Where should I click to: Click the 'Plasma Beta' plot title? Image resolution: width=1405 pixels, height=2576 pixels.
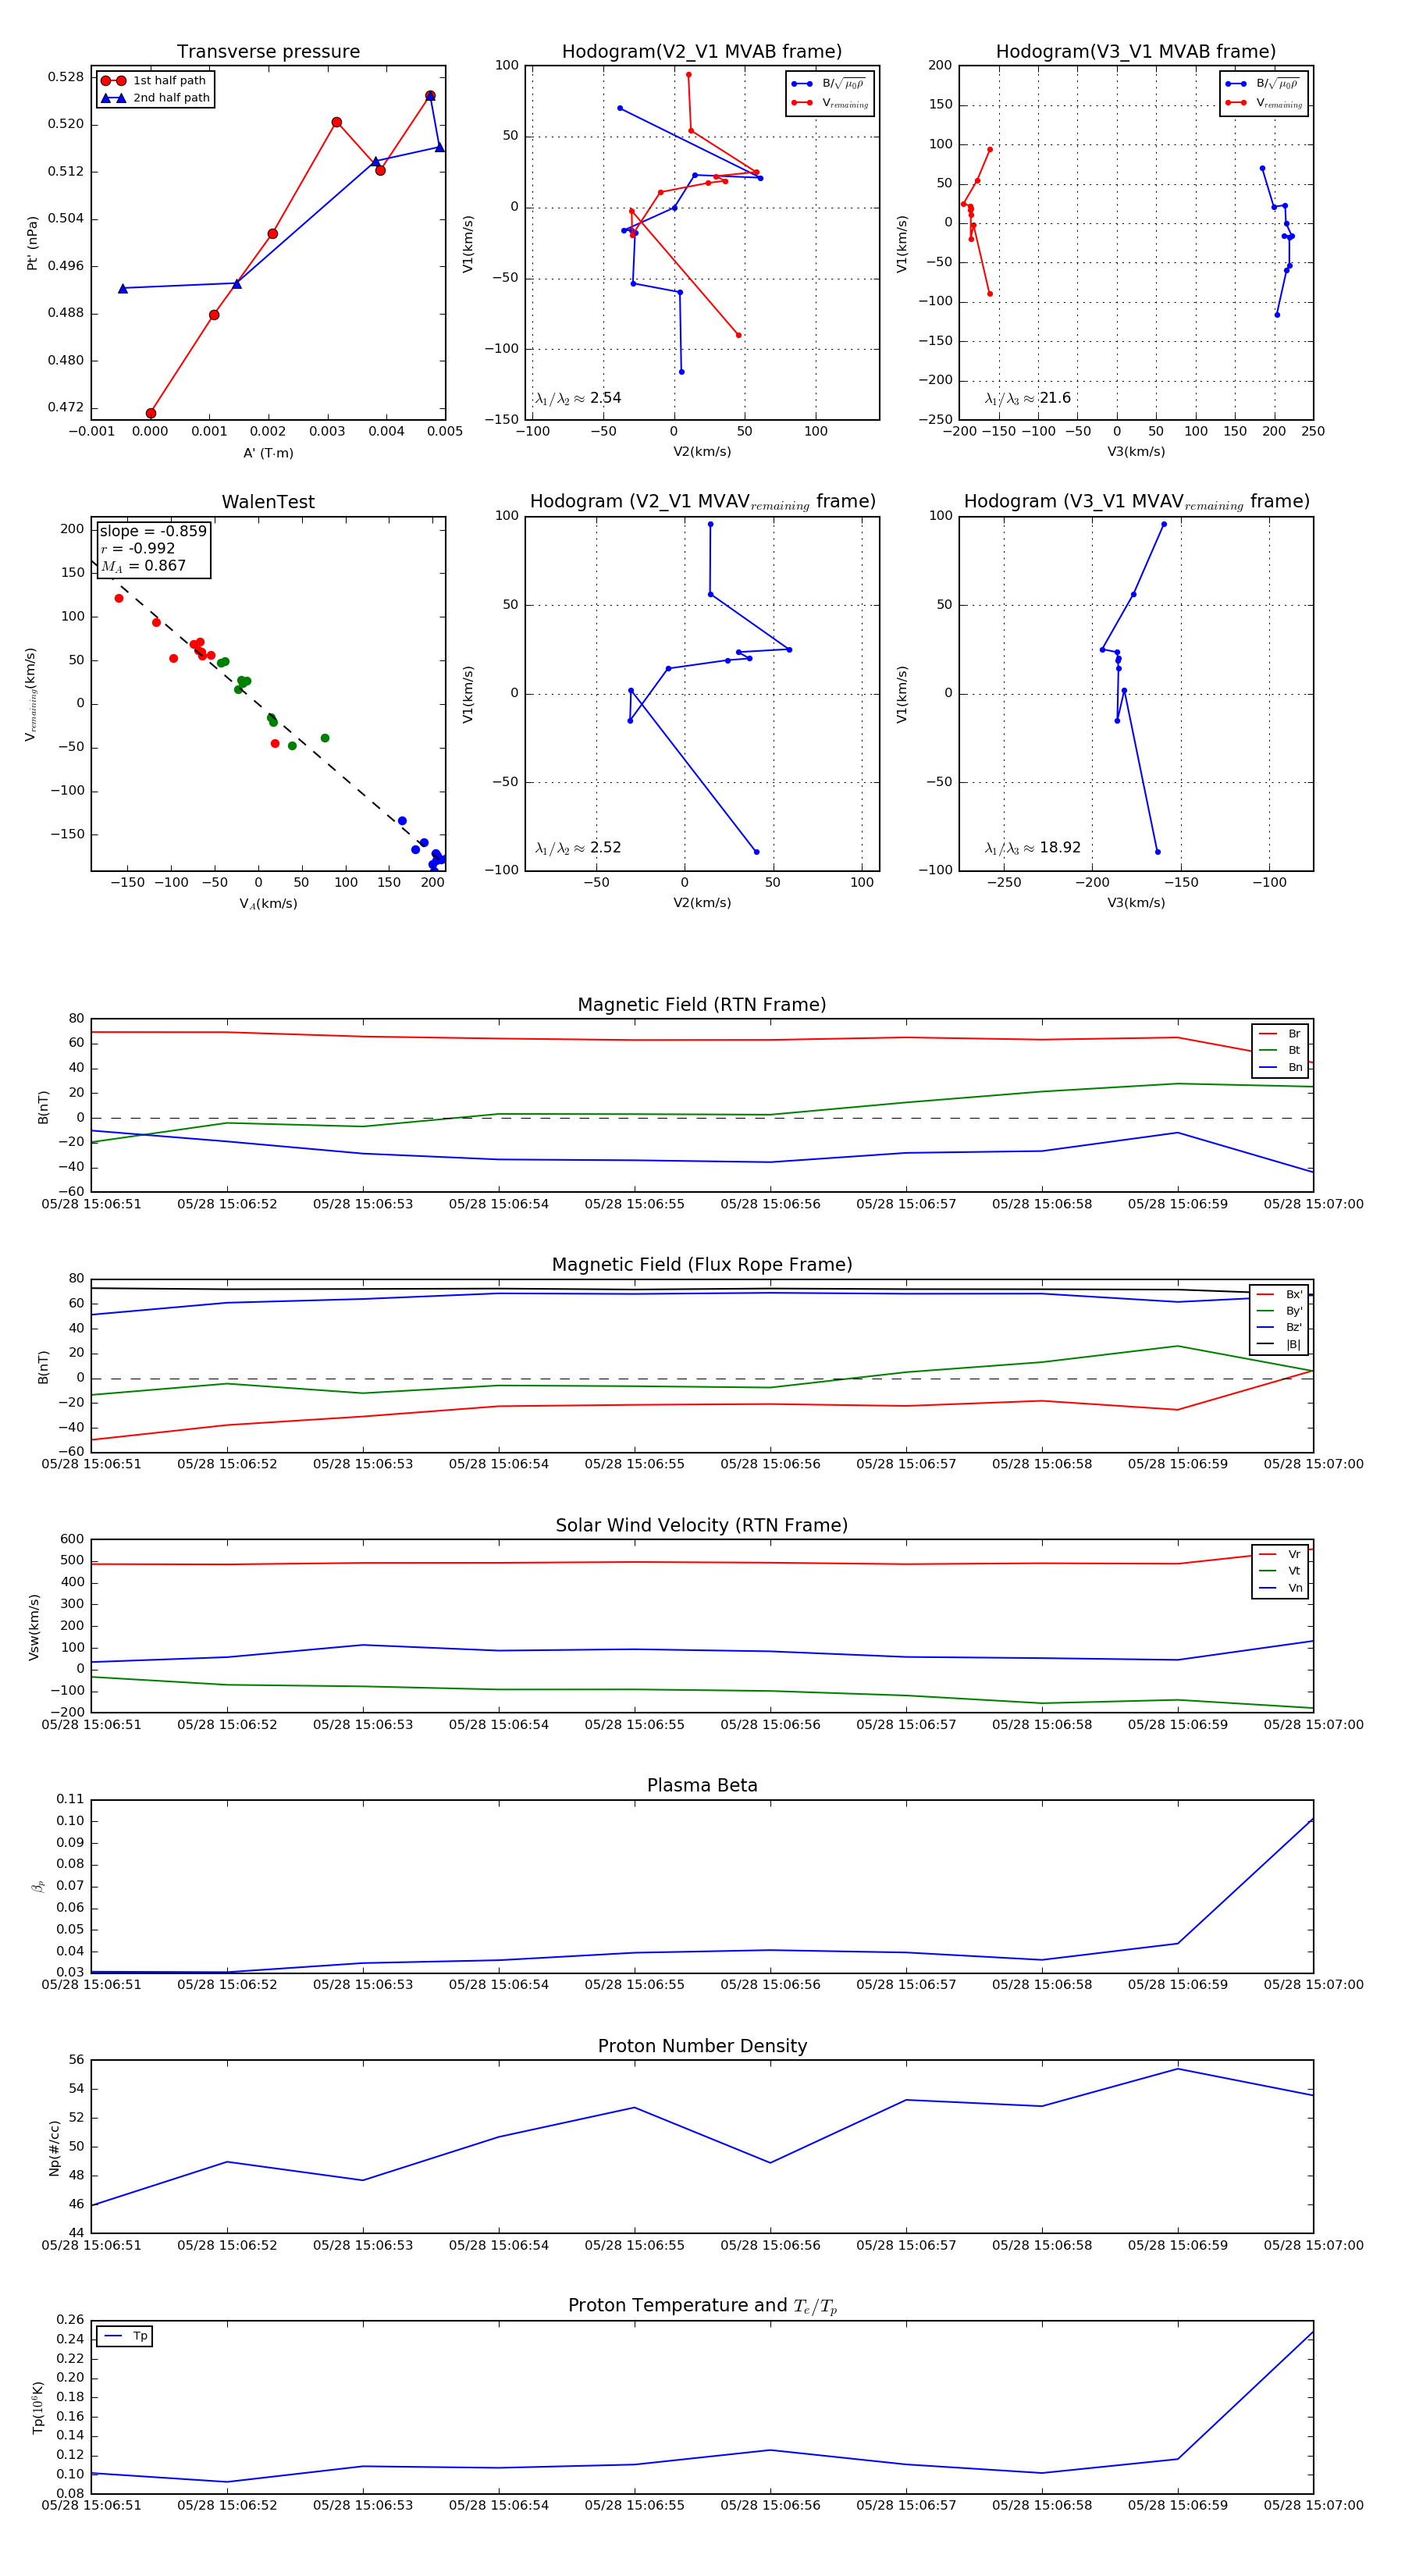pyautogui.click(x=702, y=1786)
